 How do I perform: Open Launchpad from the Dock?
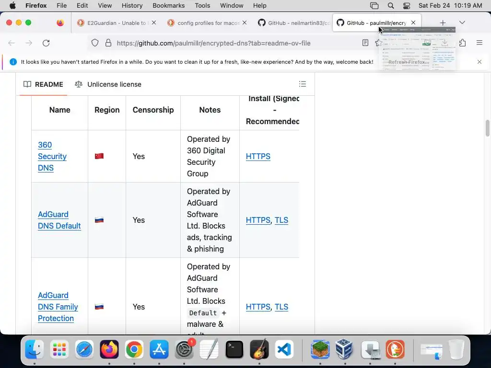59,349
